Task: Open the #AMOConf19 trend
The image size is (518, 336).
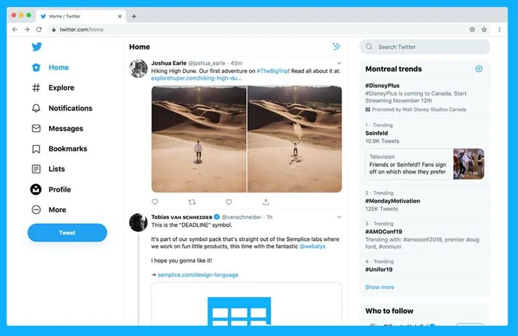Action: point(424,235)
